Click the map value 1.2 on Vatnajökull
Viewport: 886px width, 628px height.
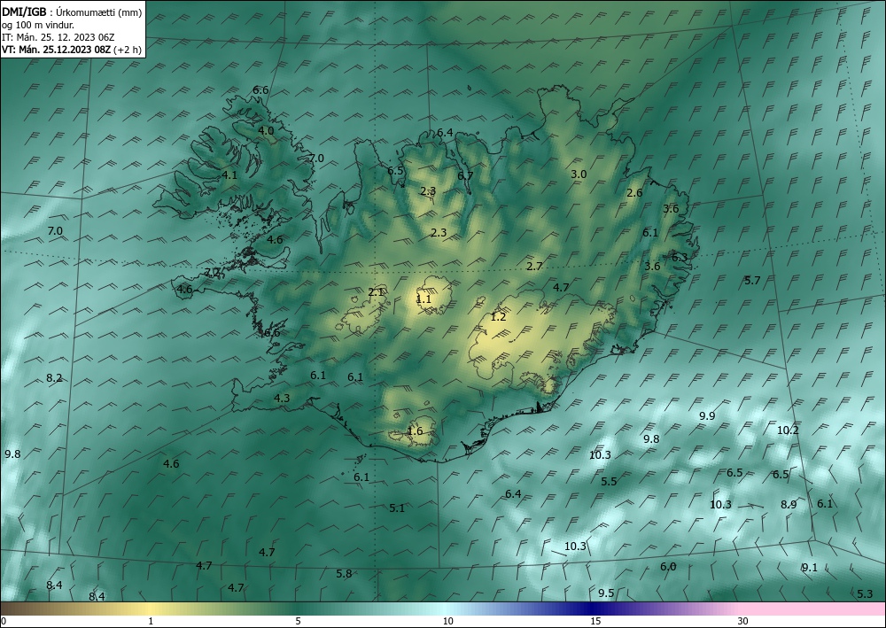pos(498,317)
